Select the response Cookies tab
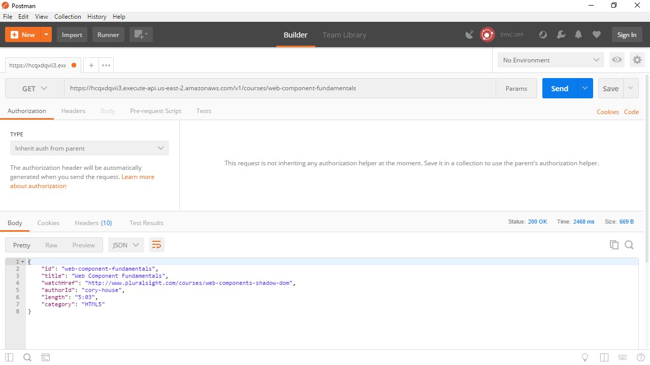 48,223
